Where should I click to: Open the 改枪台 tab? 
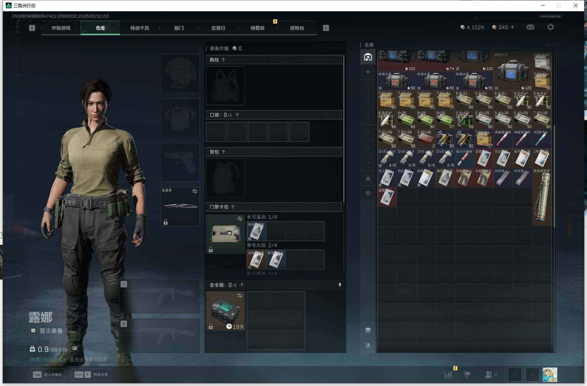pos(297,28)
